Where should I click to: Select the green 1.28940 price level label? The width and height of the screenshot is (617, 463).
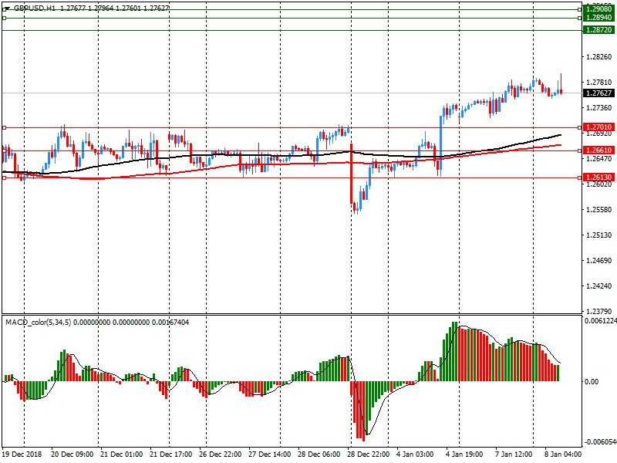pos(598,17)
